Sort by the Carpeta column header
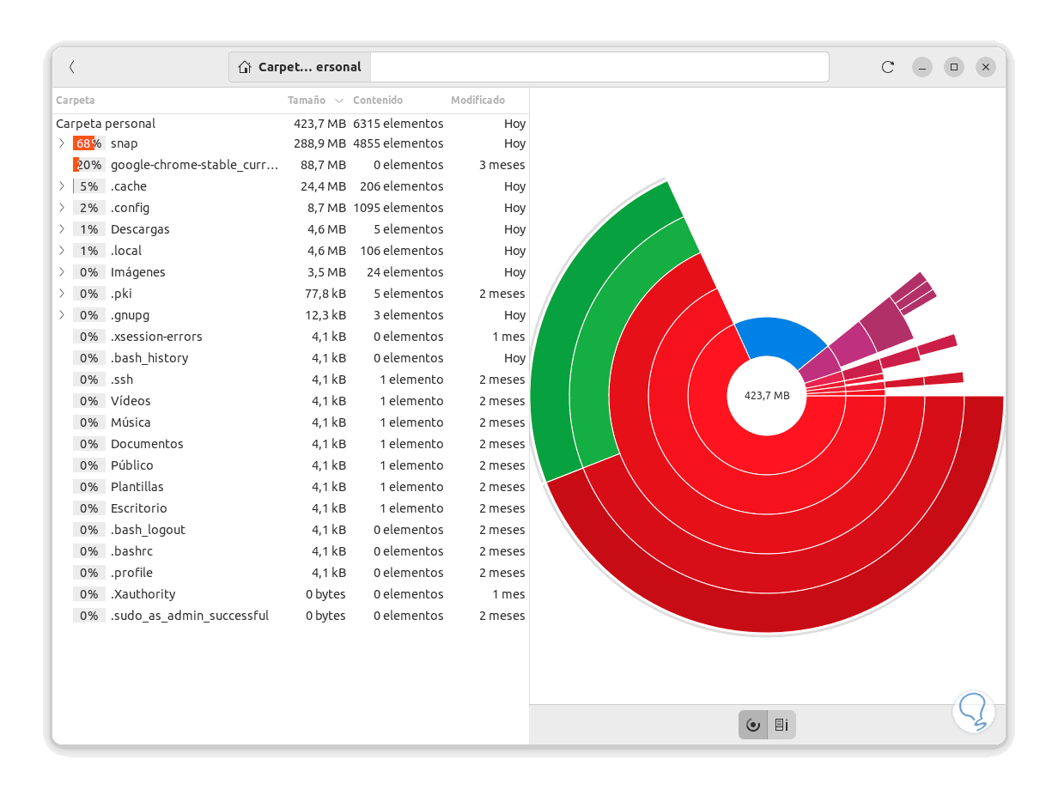This screenshot has height=802, width=1058. (76, 100)
